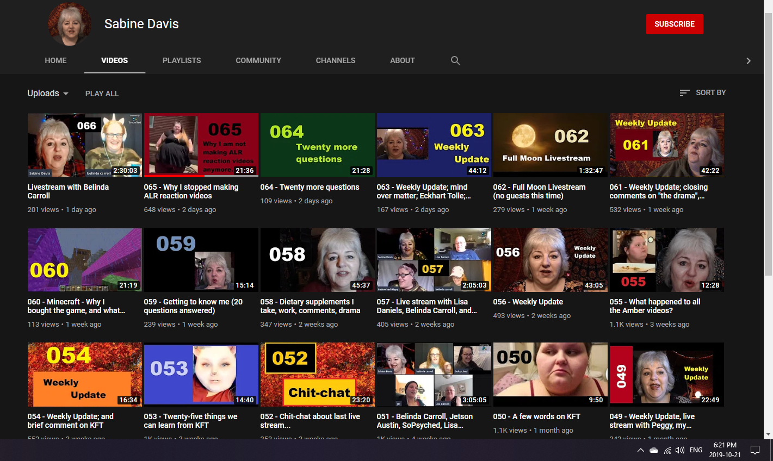Click title "060 - Minecraft - Why I bought the game"
Viewport: 773px width, 461px height.
pyautogui.click(x=76, y=306)
